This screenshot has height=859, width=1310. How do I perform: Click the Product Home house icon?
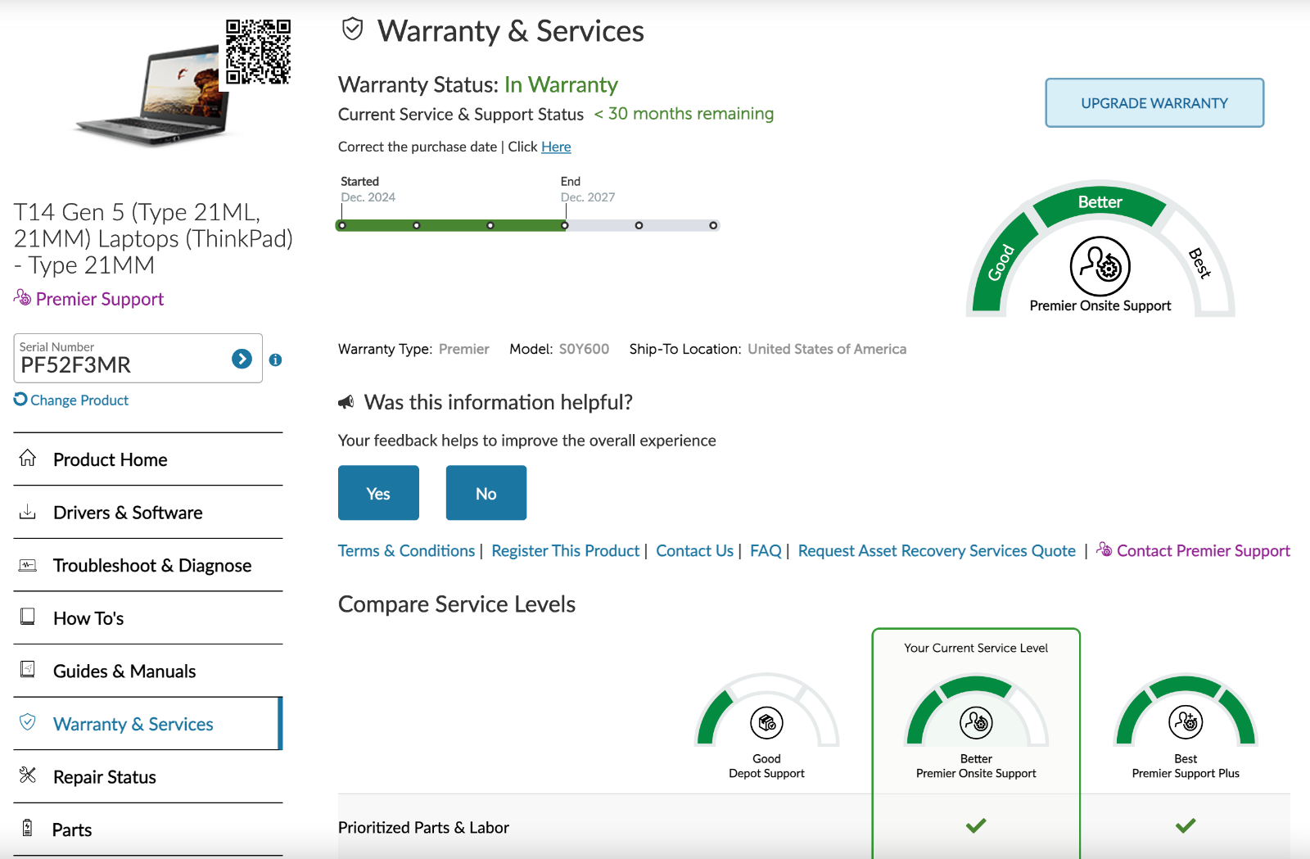pyautogui.click(x=28, y=458)
